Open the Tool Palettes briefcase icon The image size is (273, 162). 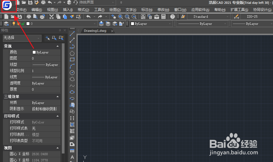point(156,17)
